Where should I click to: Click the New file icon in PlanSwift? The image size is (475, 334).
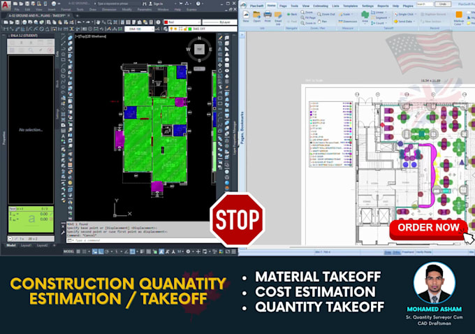pos(246,16)
